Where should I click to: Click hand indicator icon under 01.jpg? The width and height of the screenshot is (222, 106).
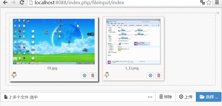[14, 75]
